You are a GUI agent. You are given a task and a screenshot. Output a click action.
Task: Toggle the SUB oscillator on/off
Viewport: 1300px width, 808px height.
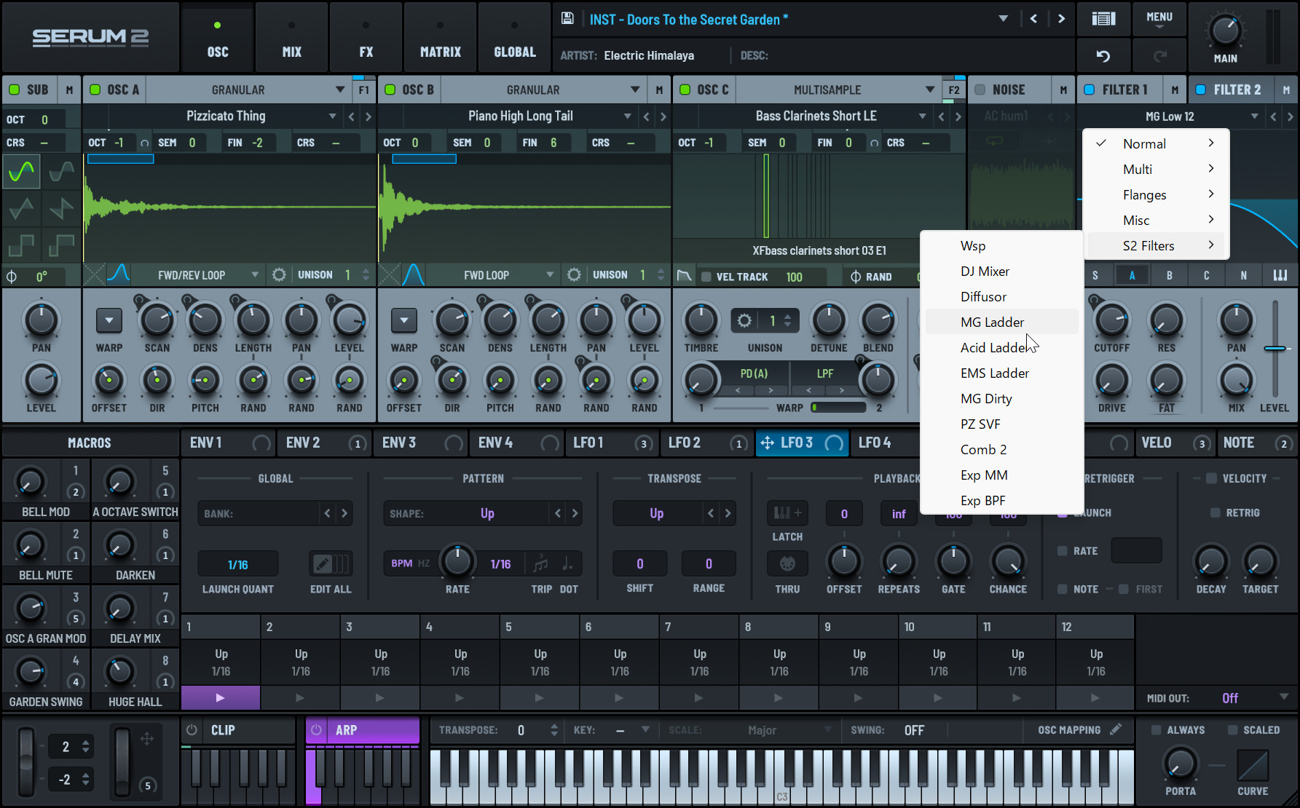coord(14,90)
